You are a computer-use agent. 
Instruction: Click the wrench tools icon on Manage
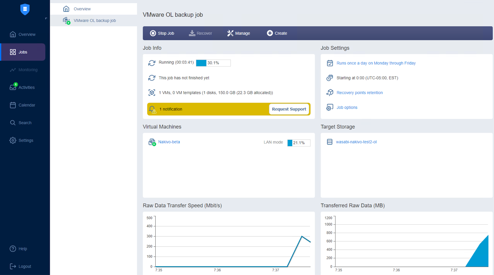230,33
